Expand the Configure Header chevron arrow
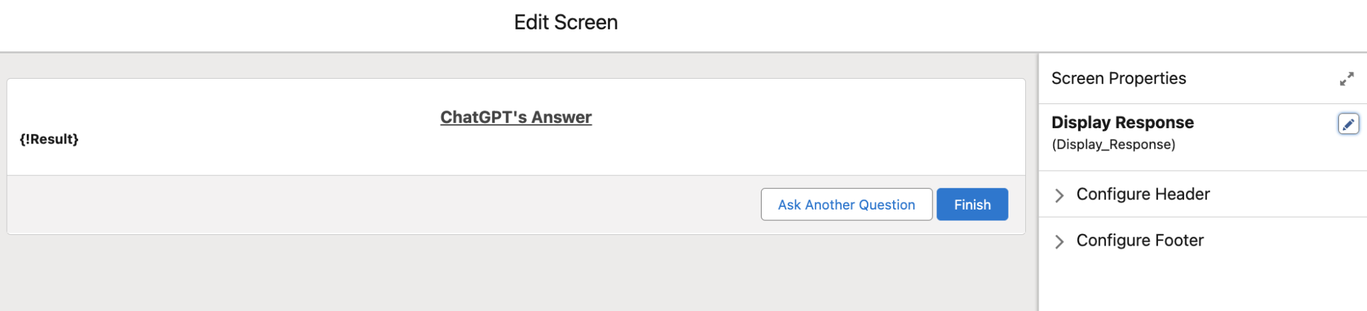 click(x=1059, y=195)
